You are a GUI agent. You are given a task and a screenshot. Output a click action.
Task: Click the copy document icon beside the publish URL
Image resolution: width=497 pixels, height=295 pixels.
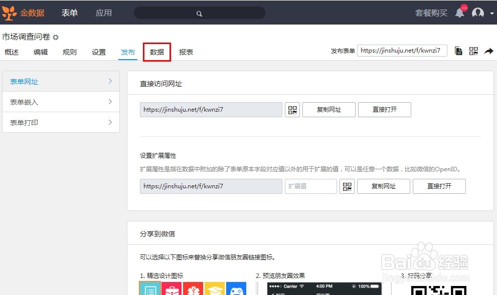click(x=458, y=51)
